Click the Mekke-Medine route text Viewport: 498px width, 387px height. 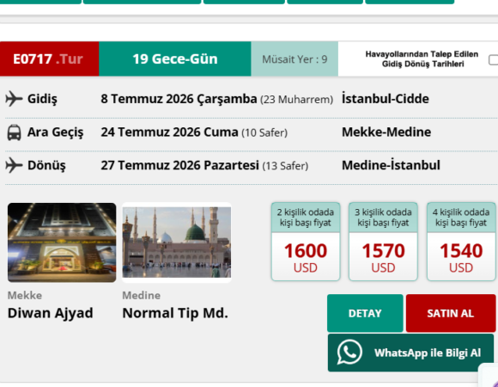point(386,132)
